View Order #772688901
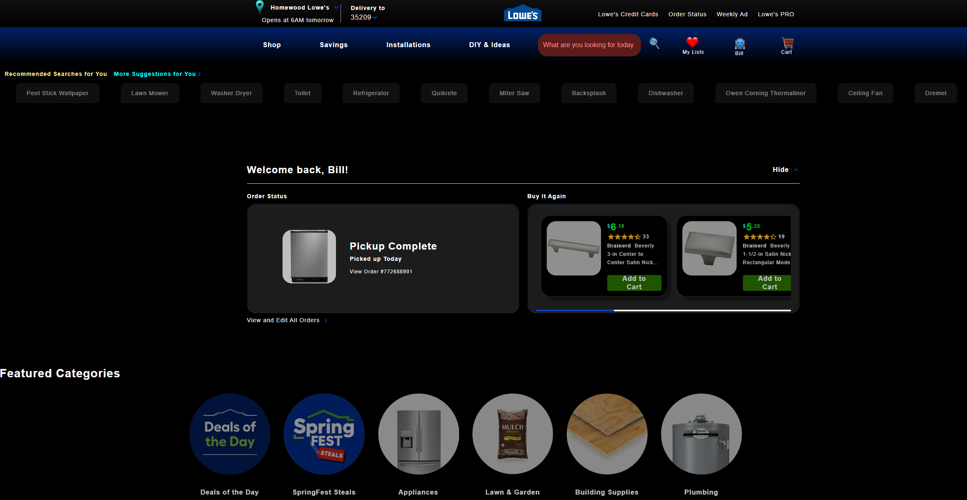The width and height of the screenshot is (967, 500). click(381, 272)
